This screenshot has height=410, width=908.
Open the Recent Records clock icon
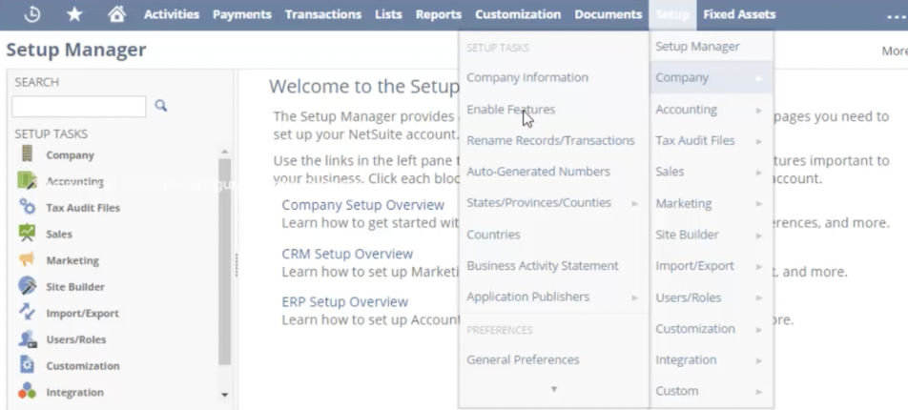click(x=32, y=14)
